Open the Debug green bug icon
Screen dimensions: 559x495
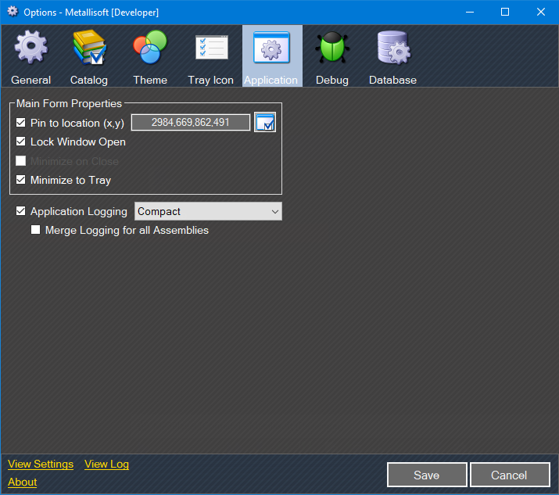pos(332,48)
